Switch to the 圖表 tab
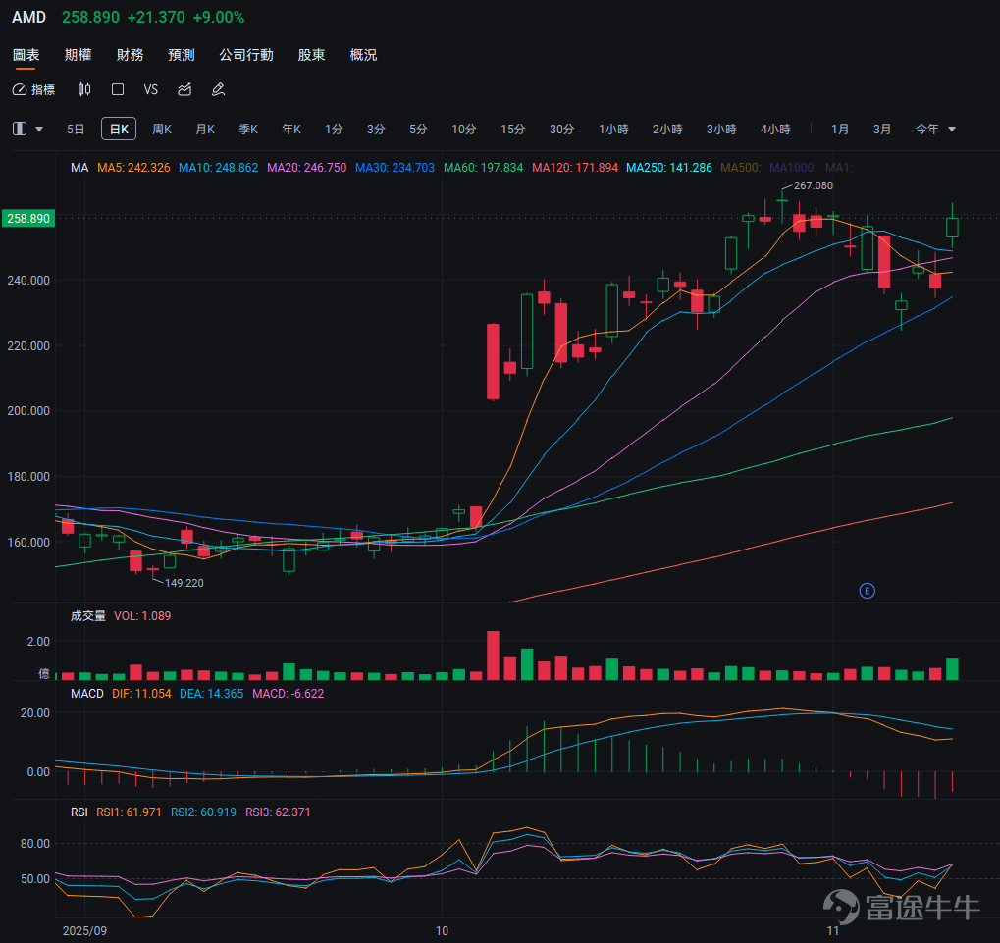The height and width of the screenshot is (943, 1000). click(26, 55)
